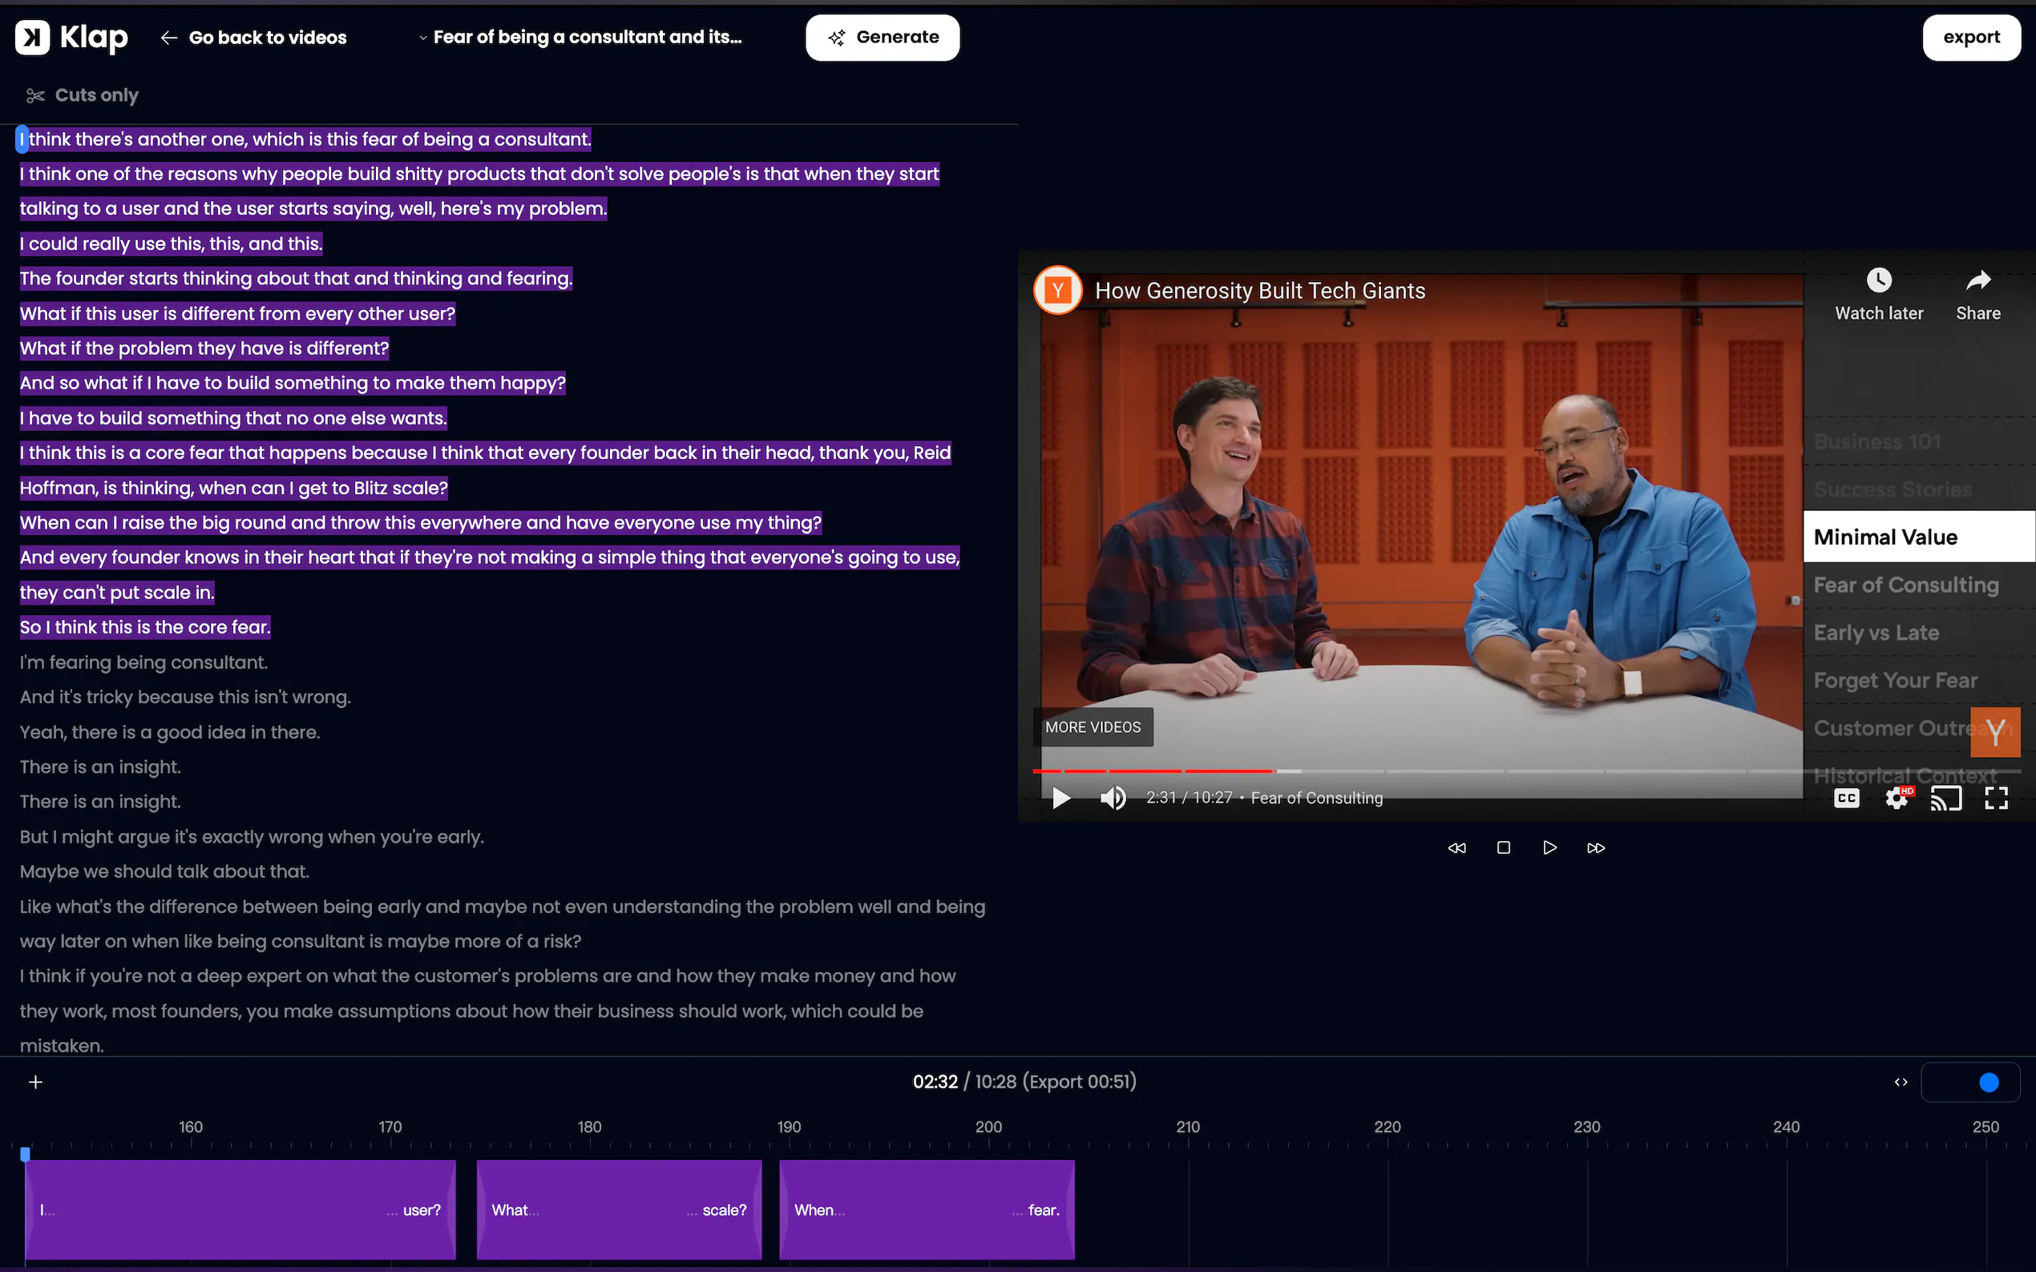Select the Fear of Consulting chapter
Viewport: 2036px width, 1272px height.
[x=1905, y=585]
